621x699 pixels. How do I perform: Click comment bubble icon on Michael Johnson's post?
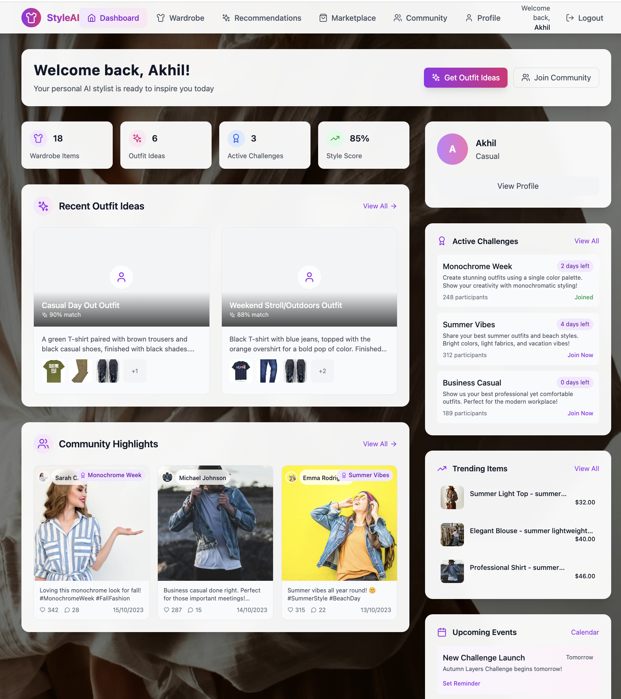(191, 610)
